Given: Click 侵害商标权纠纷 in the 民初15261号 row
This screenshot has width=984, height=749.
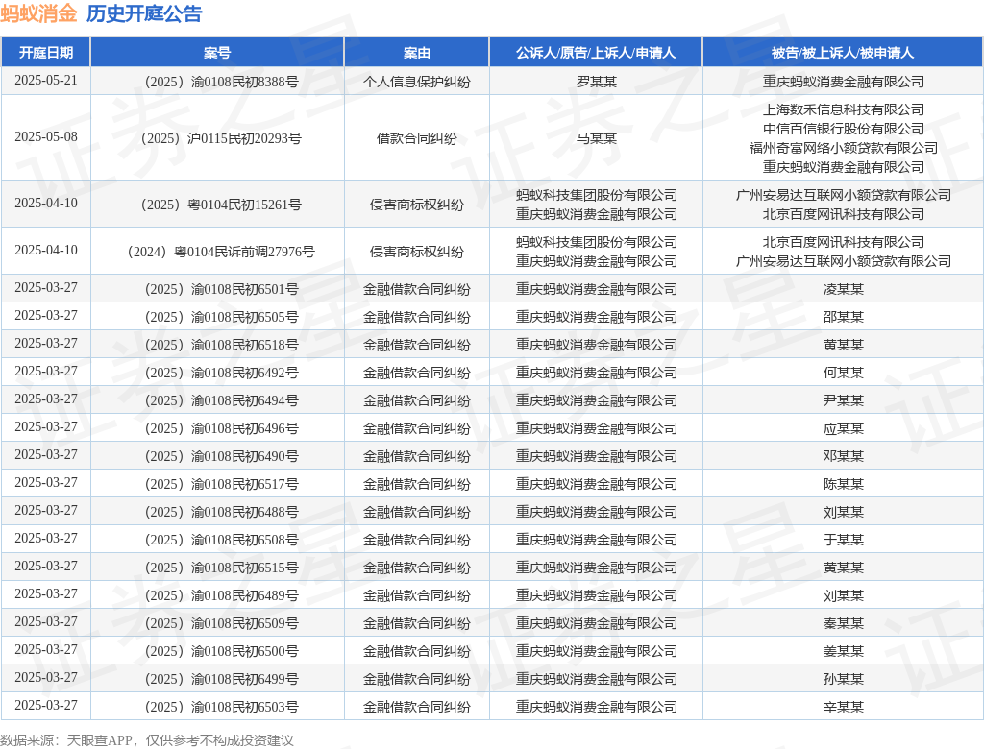Looking at the screenshot, I should coord(417,205).
